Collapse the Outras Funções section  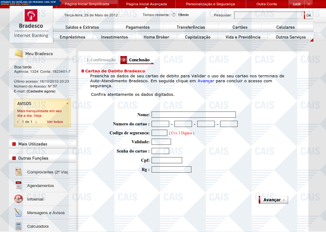[14, 158]
